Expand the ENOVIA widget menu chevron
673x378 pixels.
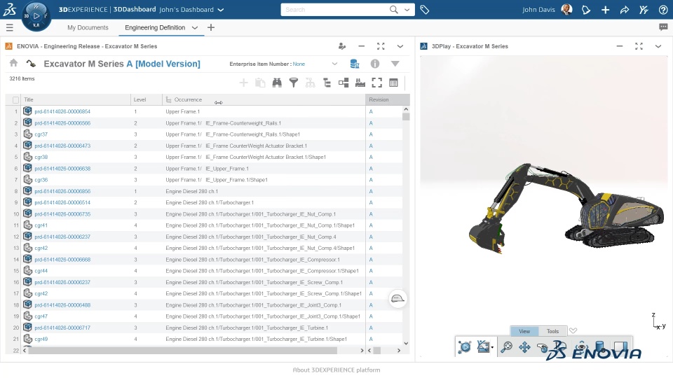point(400,46)
